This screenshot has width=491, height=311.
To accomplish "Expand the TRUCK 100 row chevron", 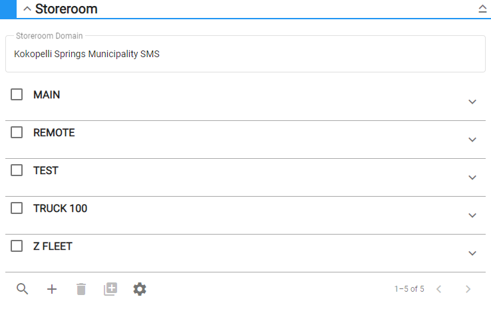I will coord(472,215).
